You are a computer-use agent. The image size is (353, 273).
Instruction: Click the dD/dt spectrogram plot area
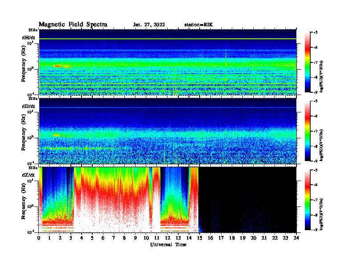[x=168, y=131]
